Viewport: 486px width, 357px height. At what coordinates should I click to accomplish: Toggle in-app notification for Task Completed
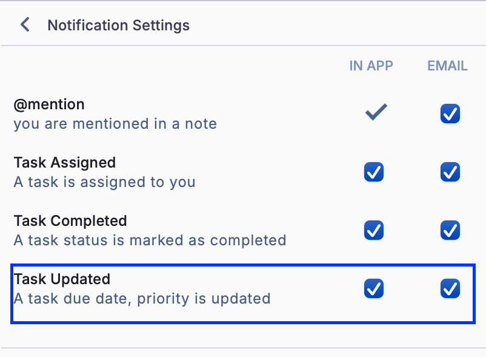click(x=373, y=230)
